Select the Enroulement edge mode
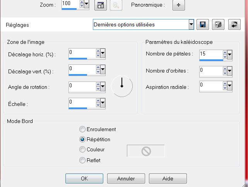This screenshot has width=248, height=187. (82, 129)
